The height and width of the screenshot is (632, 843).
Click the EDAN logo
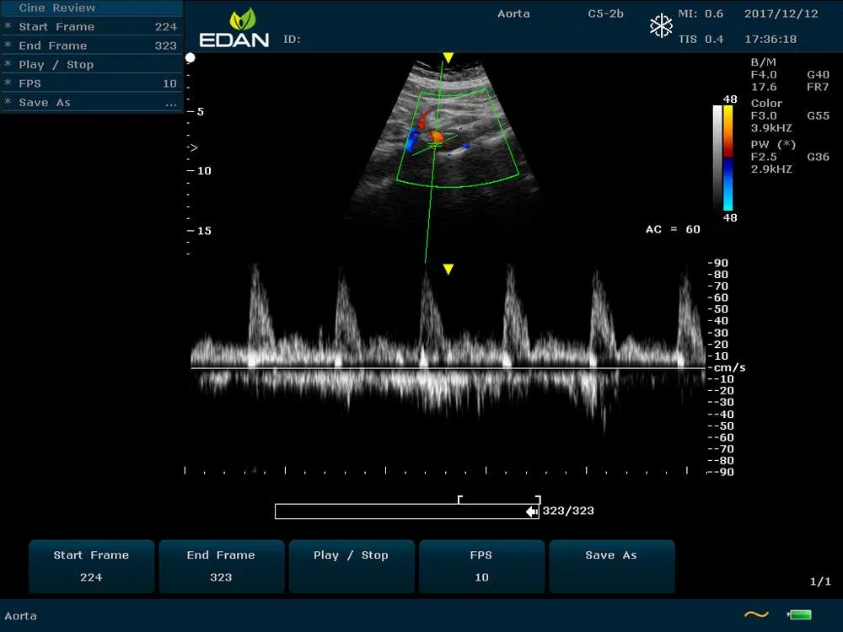234,28
